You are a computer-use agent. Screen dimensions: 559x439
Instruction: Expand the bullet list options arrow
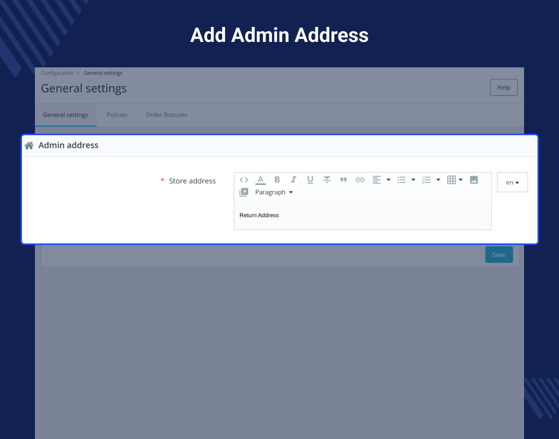pyautogui.click(x=414, y=180)
